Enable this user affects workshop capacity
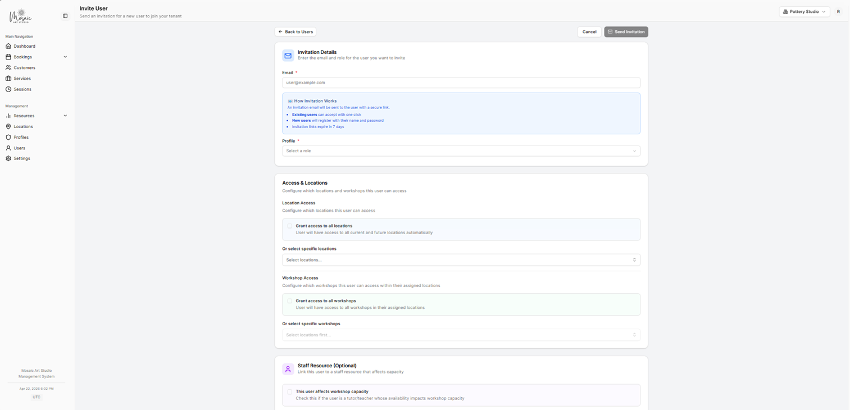Viewport: 850px width, 410px height. pos(290,391)
